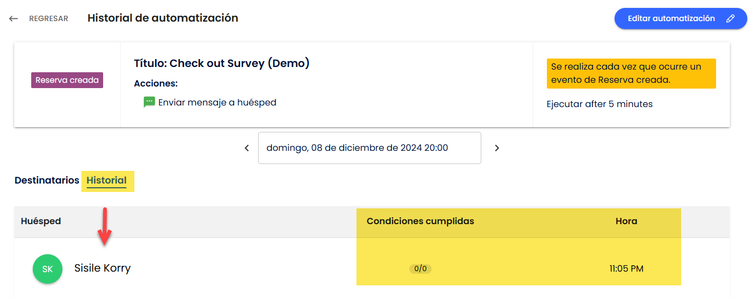Click the SK guest avatar
Image resolution: width=751 pixels, height=298 pixels.
(48, 269)
